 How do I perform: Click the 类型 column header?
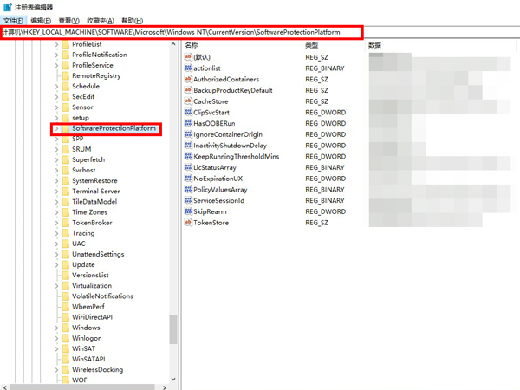click(x=311, y=44)
